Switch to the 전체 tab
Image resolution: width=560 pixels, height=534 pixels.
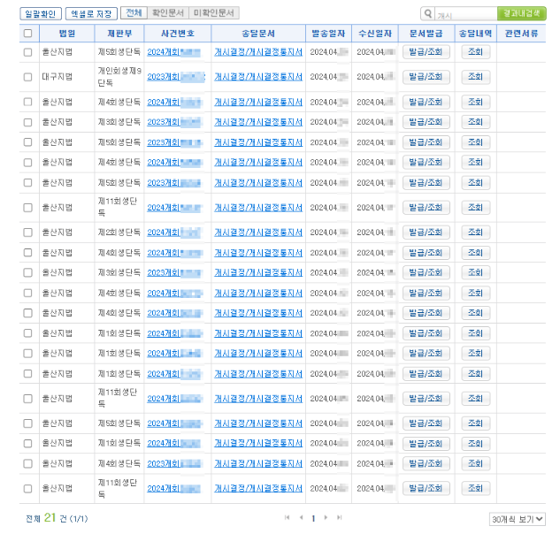tap(133, 14)
